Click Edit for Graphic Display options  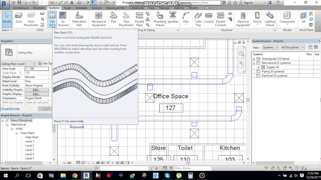pos(37,94)
